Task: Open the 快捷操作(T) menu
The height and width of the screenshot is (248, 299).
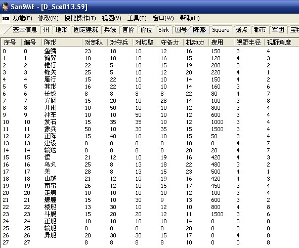Action: pos(80,18)
